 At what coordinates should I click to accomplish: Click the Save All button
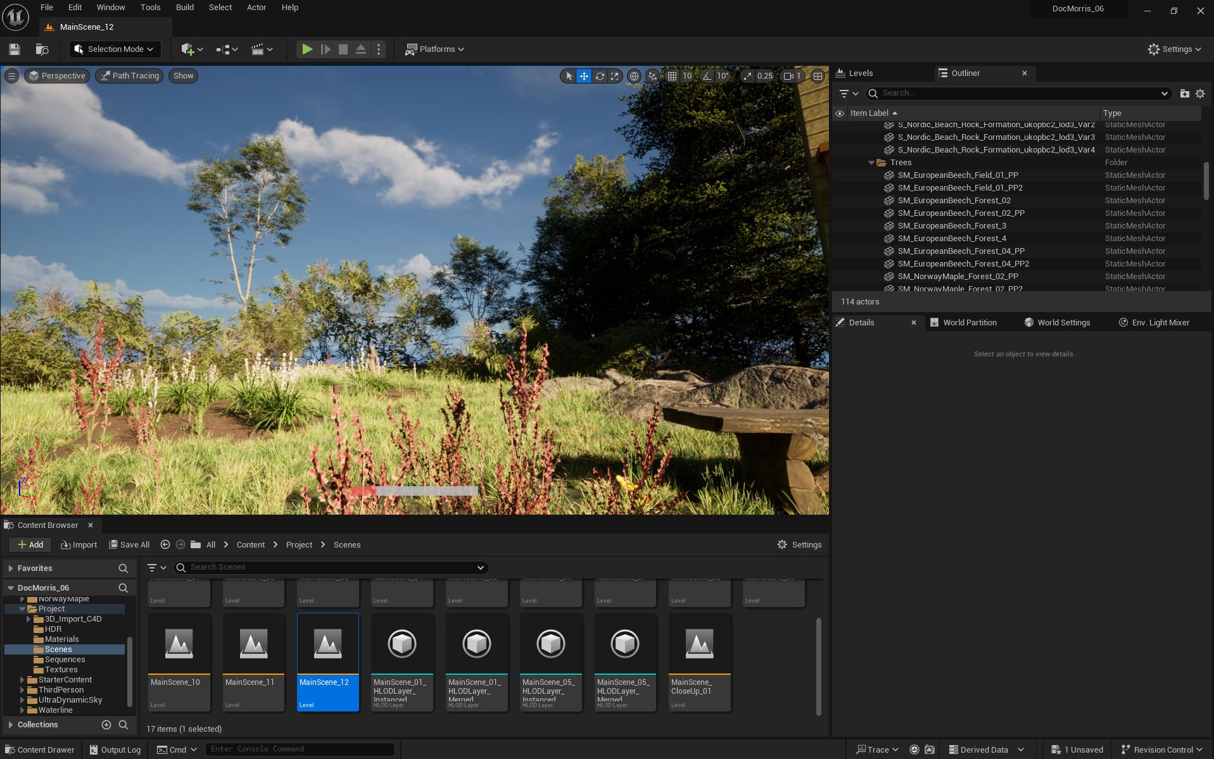(x=129, y=545)
